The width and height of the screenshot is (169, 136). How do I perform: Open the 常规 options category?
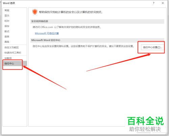(x=7, y=10)
